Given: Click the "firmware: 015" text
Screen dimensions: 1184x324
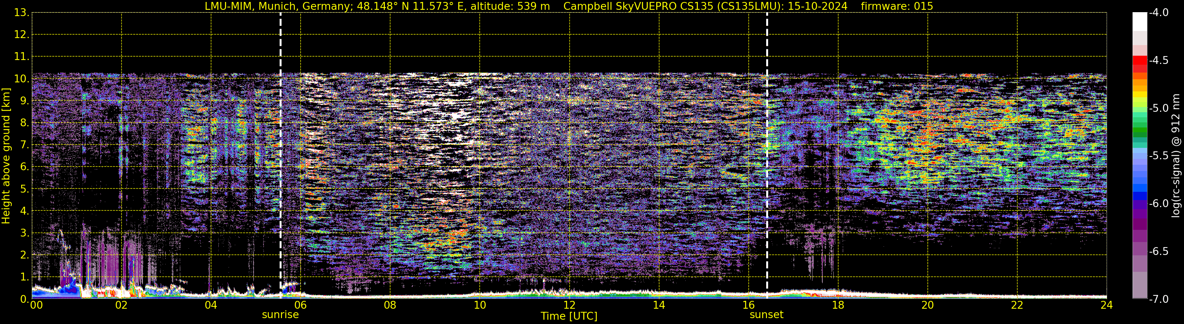Looking at the screenshot, I should click(x=897, y=6).
